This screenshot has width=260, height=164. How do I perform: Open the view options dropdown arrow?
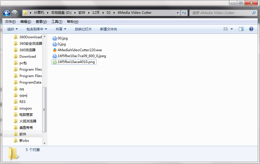click(x=232, y=29)
